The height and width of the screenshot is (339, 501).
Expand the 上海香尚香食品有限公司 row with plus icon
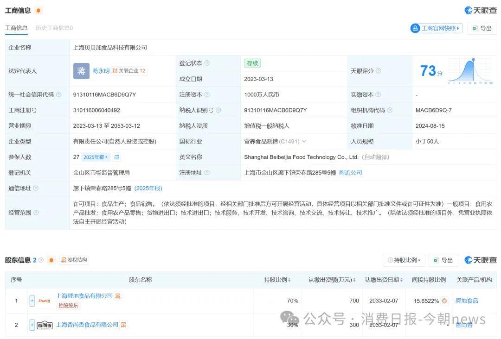click(x=32, y=325)
